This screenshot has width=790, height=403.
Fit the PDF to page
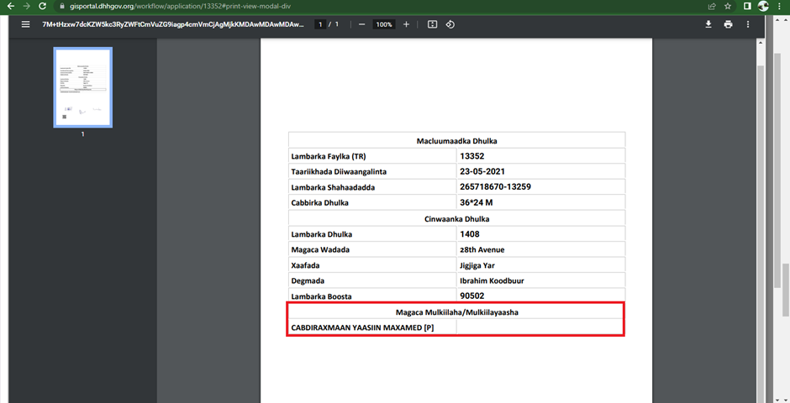tap(432, 24)
